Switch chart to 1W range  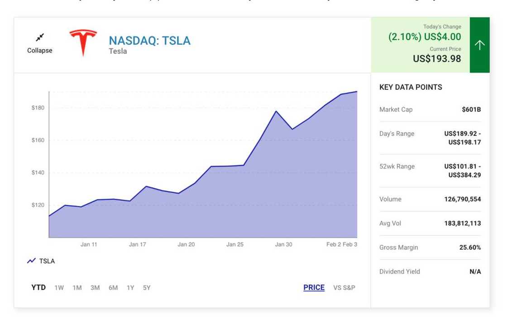pyautogui.click(x=59, y=288)
